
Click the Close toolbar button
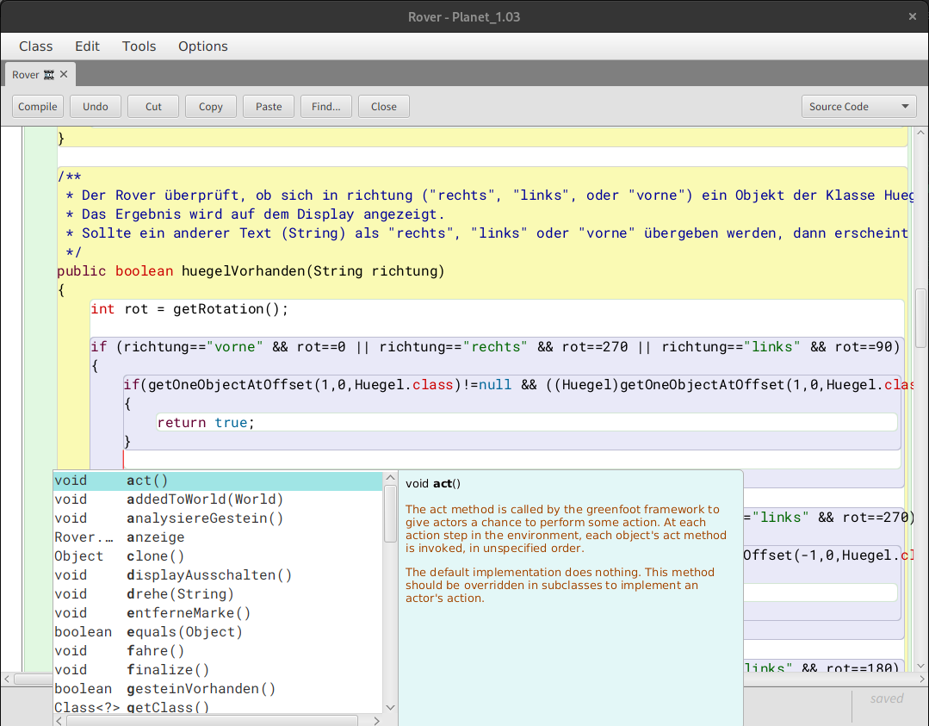click(384, 107)
